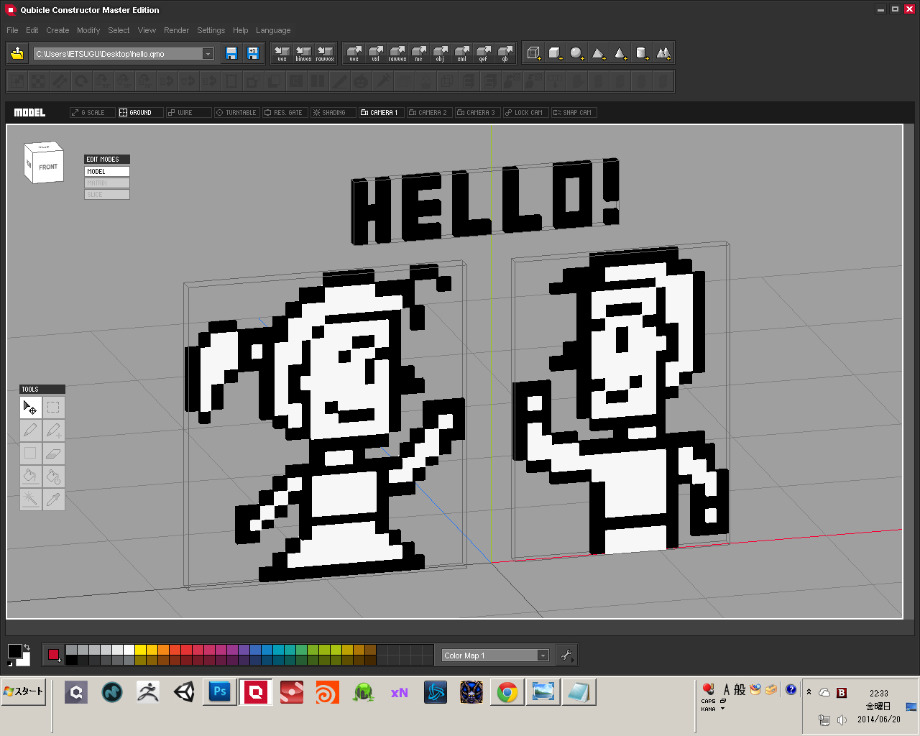Create an empty wireframe matrix box
Image resolution: width=920 pixels, height=736 pixels.
533,53
